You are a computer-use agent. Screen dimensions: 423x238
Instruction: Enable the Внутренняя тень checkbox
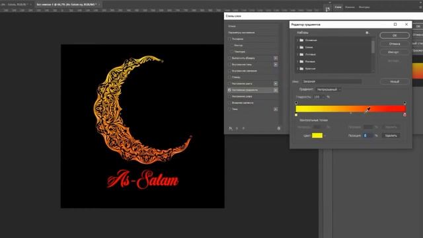point(229,65)
